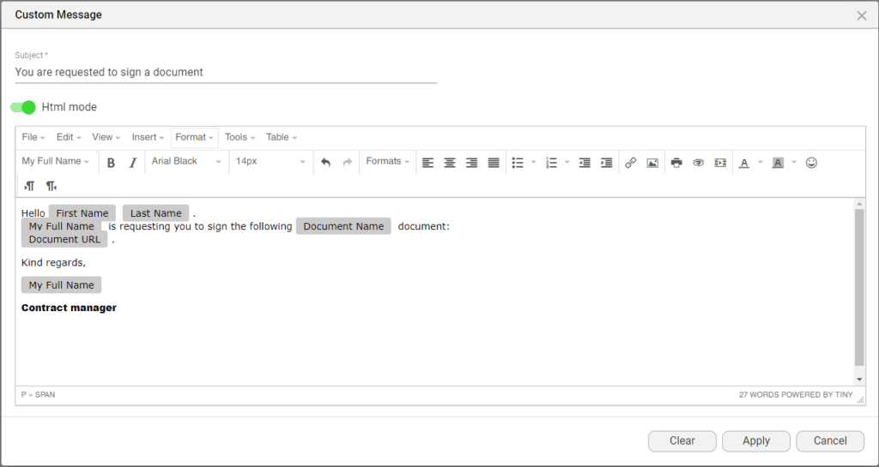Click the SPAN element path entry
Viewport: 879px width, 467px height.
45,395
